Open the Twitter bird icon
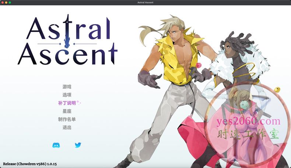The width and height of the screenshot is (291, 168). [78, 145]
